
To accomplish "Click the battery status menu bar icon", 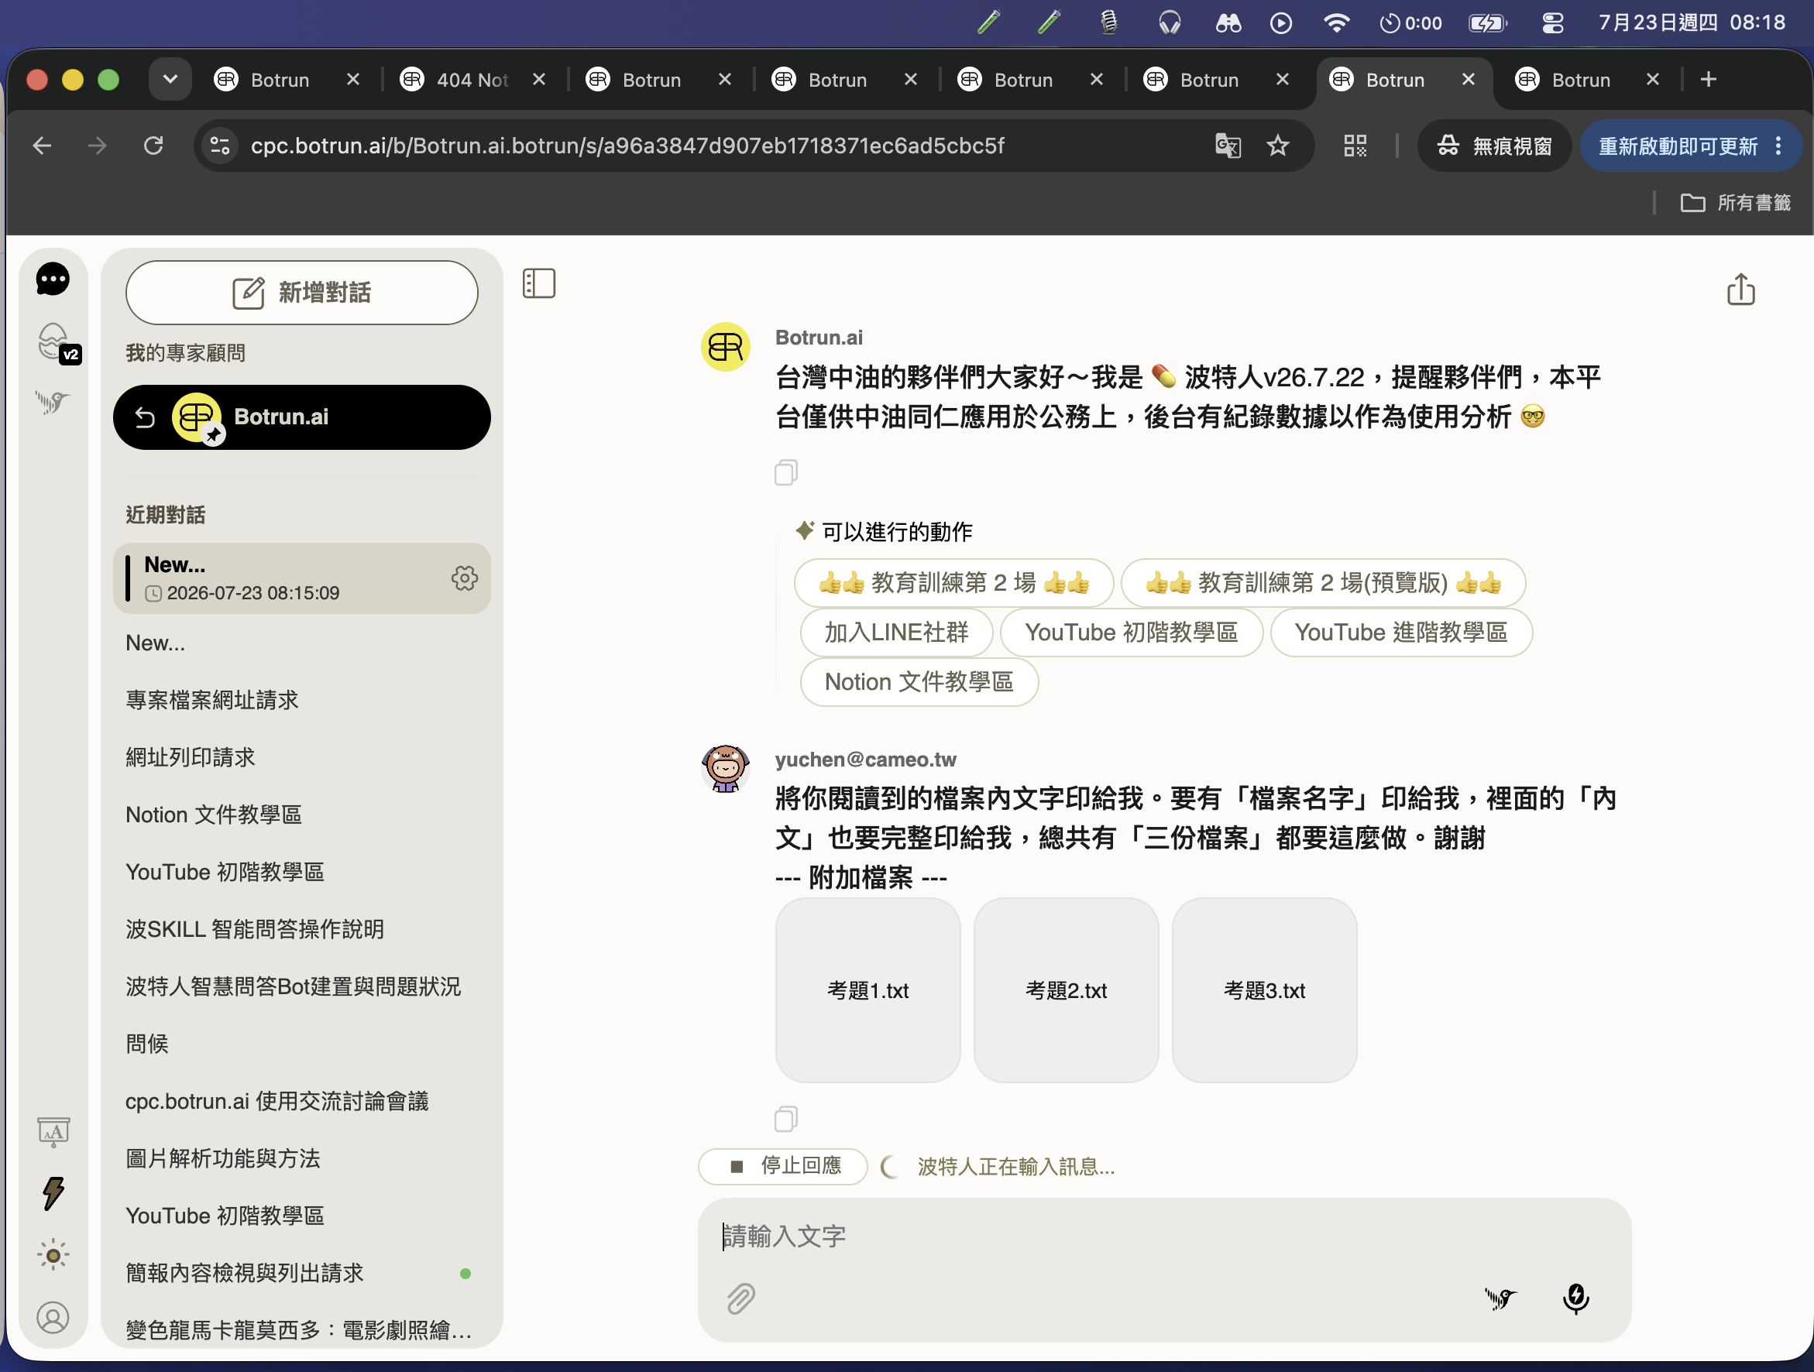I will 1488,23.
